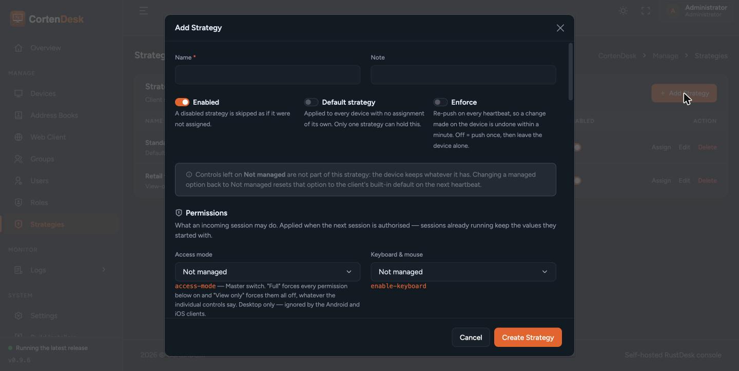
Task: Enable the Enforce switch
Action: (x=440, y=102)
